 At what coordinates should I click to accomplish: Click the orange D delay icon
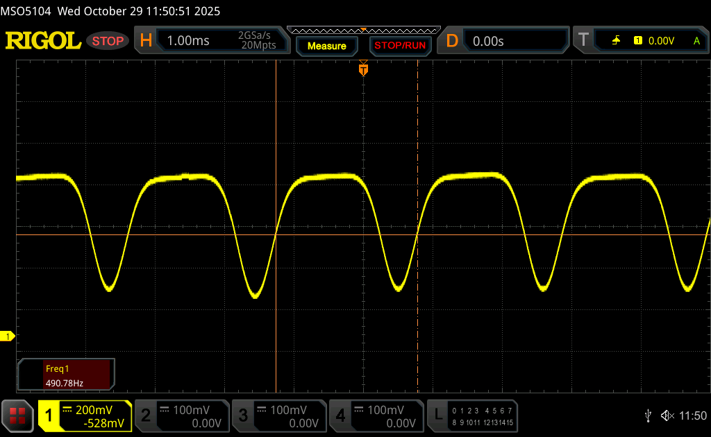(452, 41)
